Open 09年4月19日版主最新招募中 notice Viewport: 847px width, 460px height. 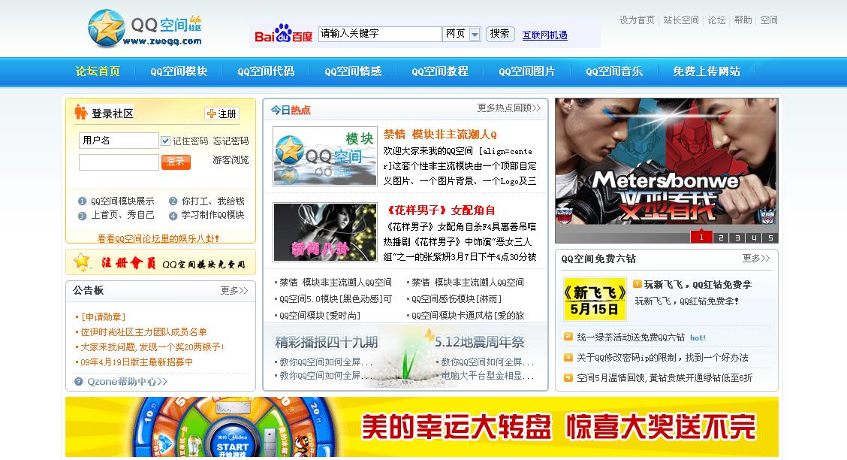click(137, 362)
